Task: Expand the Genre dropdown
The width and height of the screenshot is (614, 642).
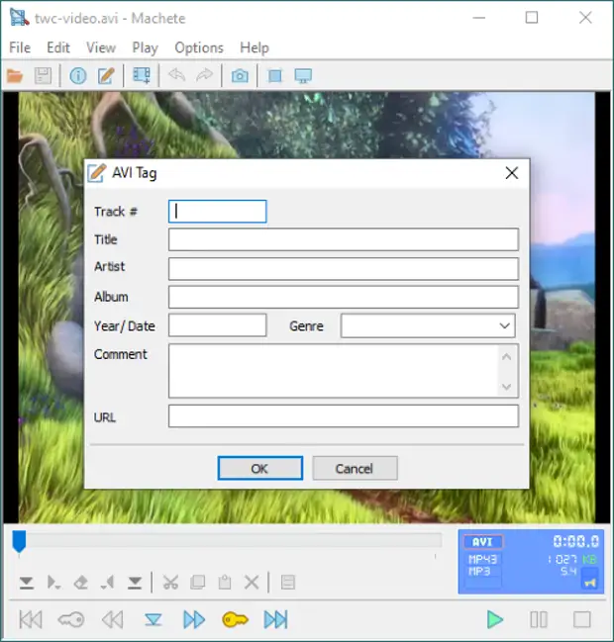Action: coord(505,326)
